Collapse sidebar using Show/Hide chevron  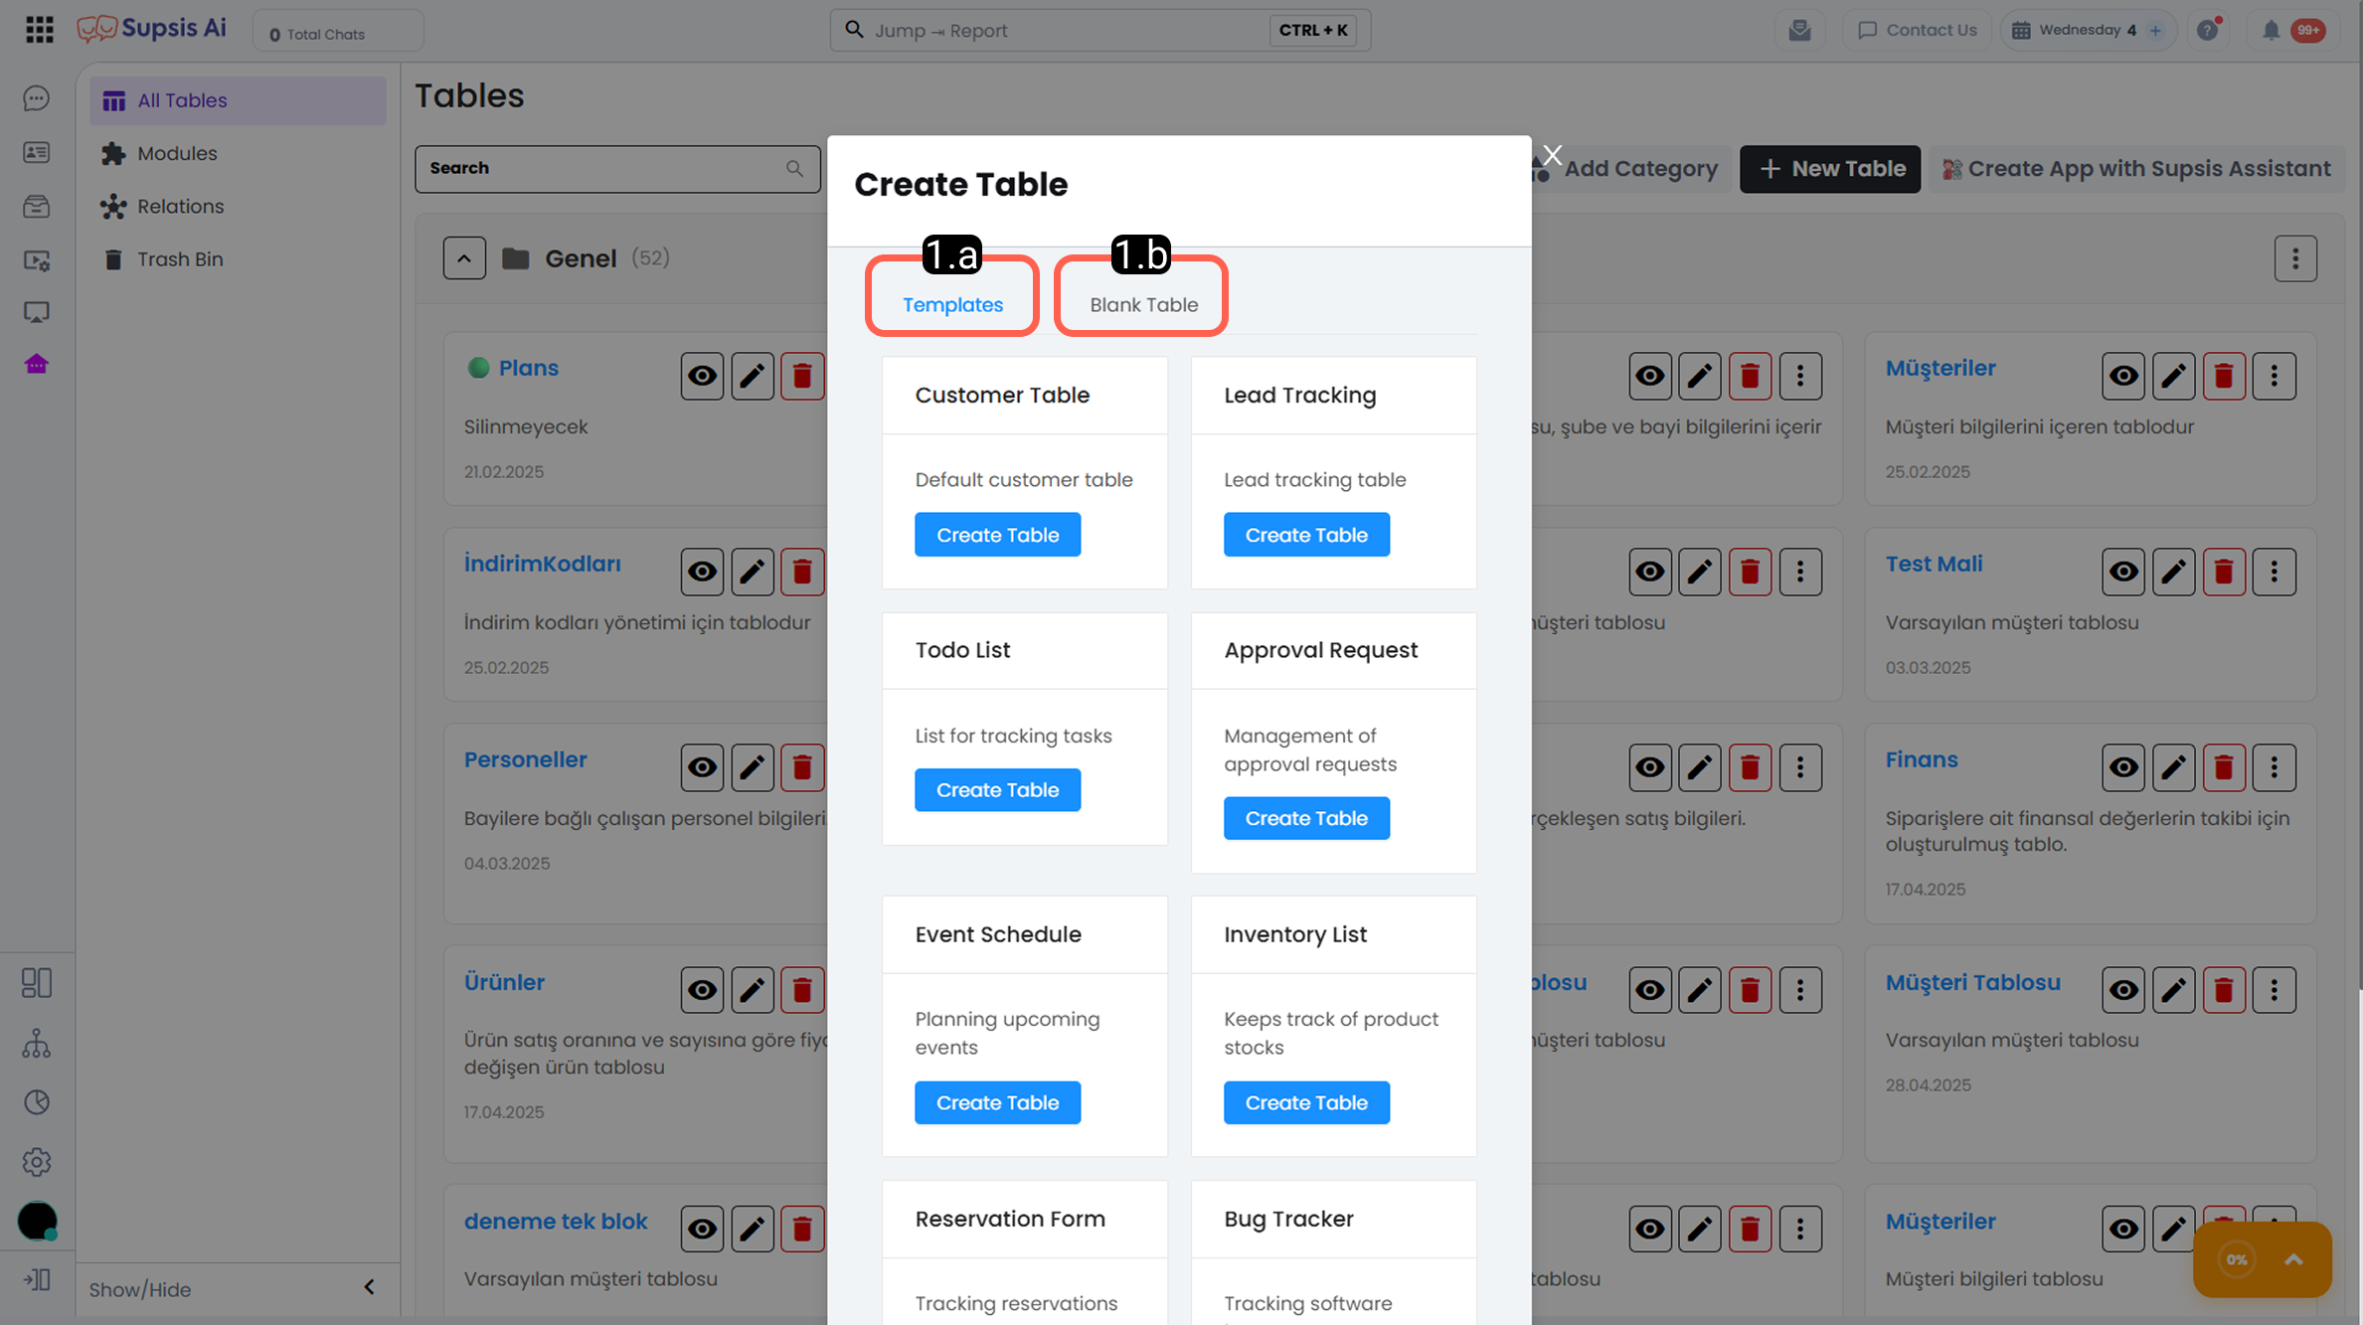[370, 1287]
